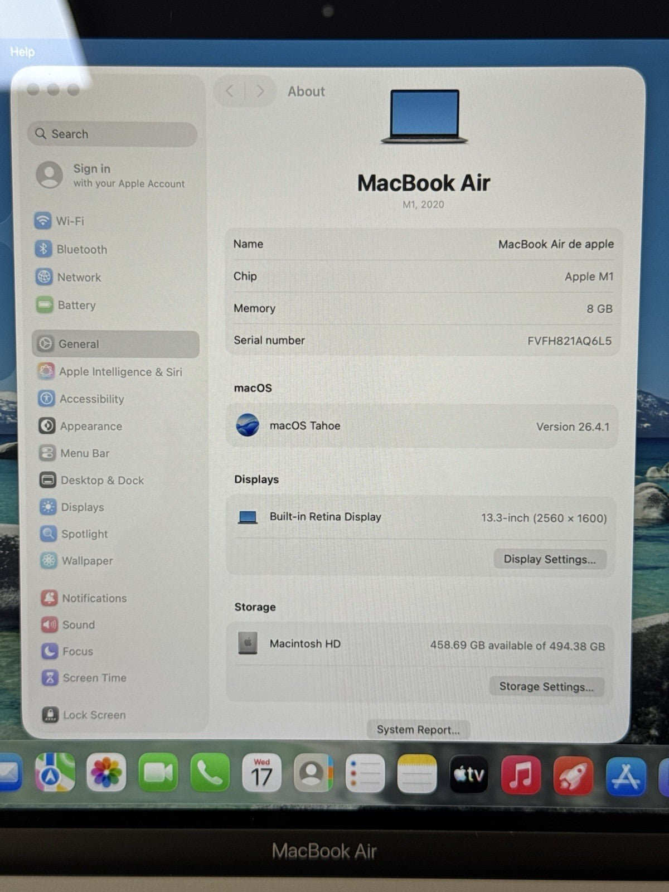Launch Maps from the Dock

click(55, 772)
